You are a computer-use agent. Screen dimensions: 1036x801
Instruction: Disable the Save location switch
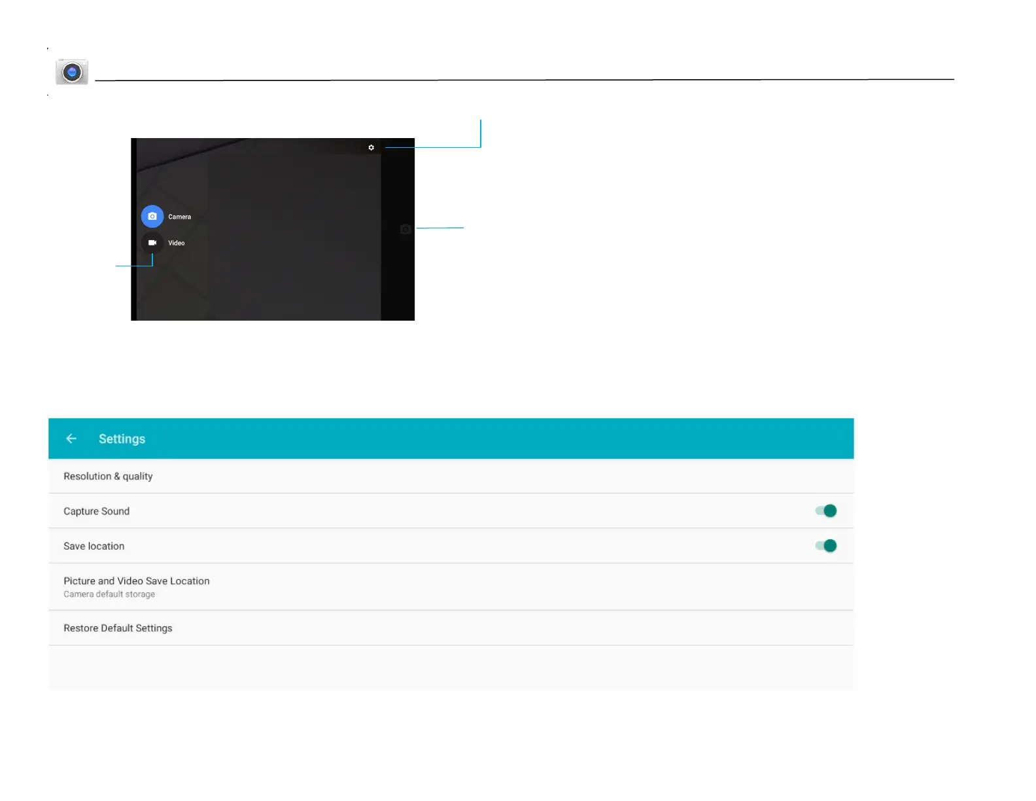coord(826,546)
